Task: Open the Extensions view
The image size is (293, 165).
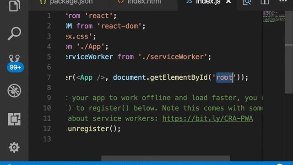Action: 14,119
